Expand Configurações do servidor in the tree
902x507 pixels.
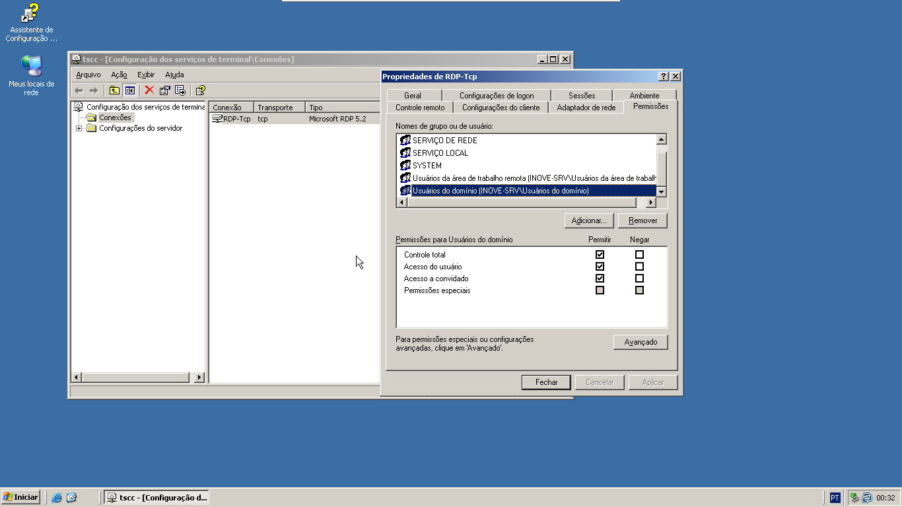(x=81, y=128)
